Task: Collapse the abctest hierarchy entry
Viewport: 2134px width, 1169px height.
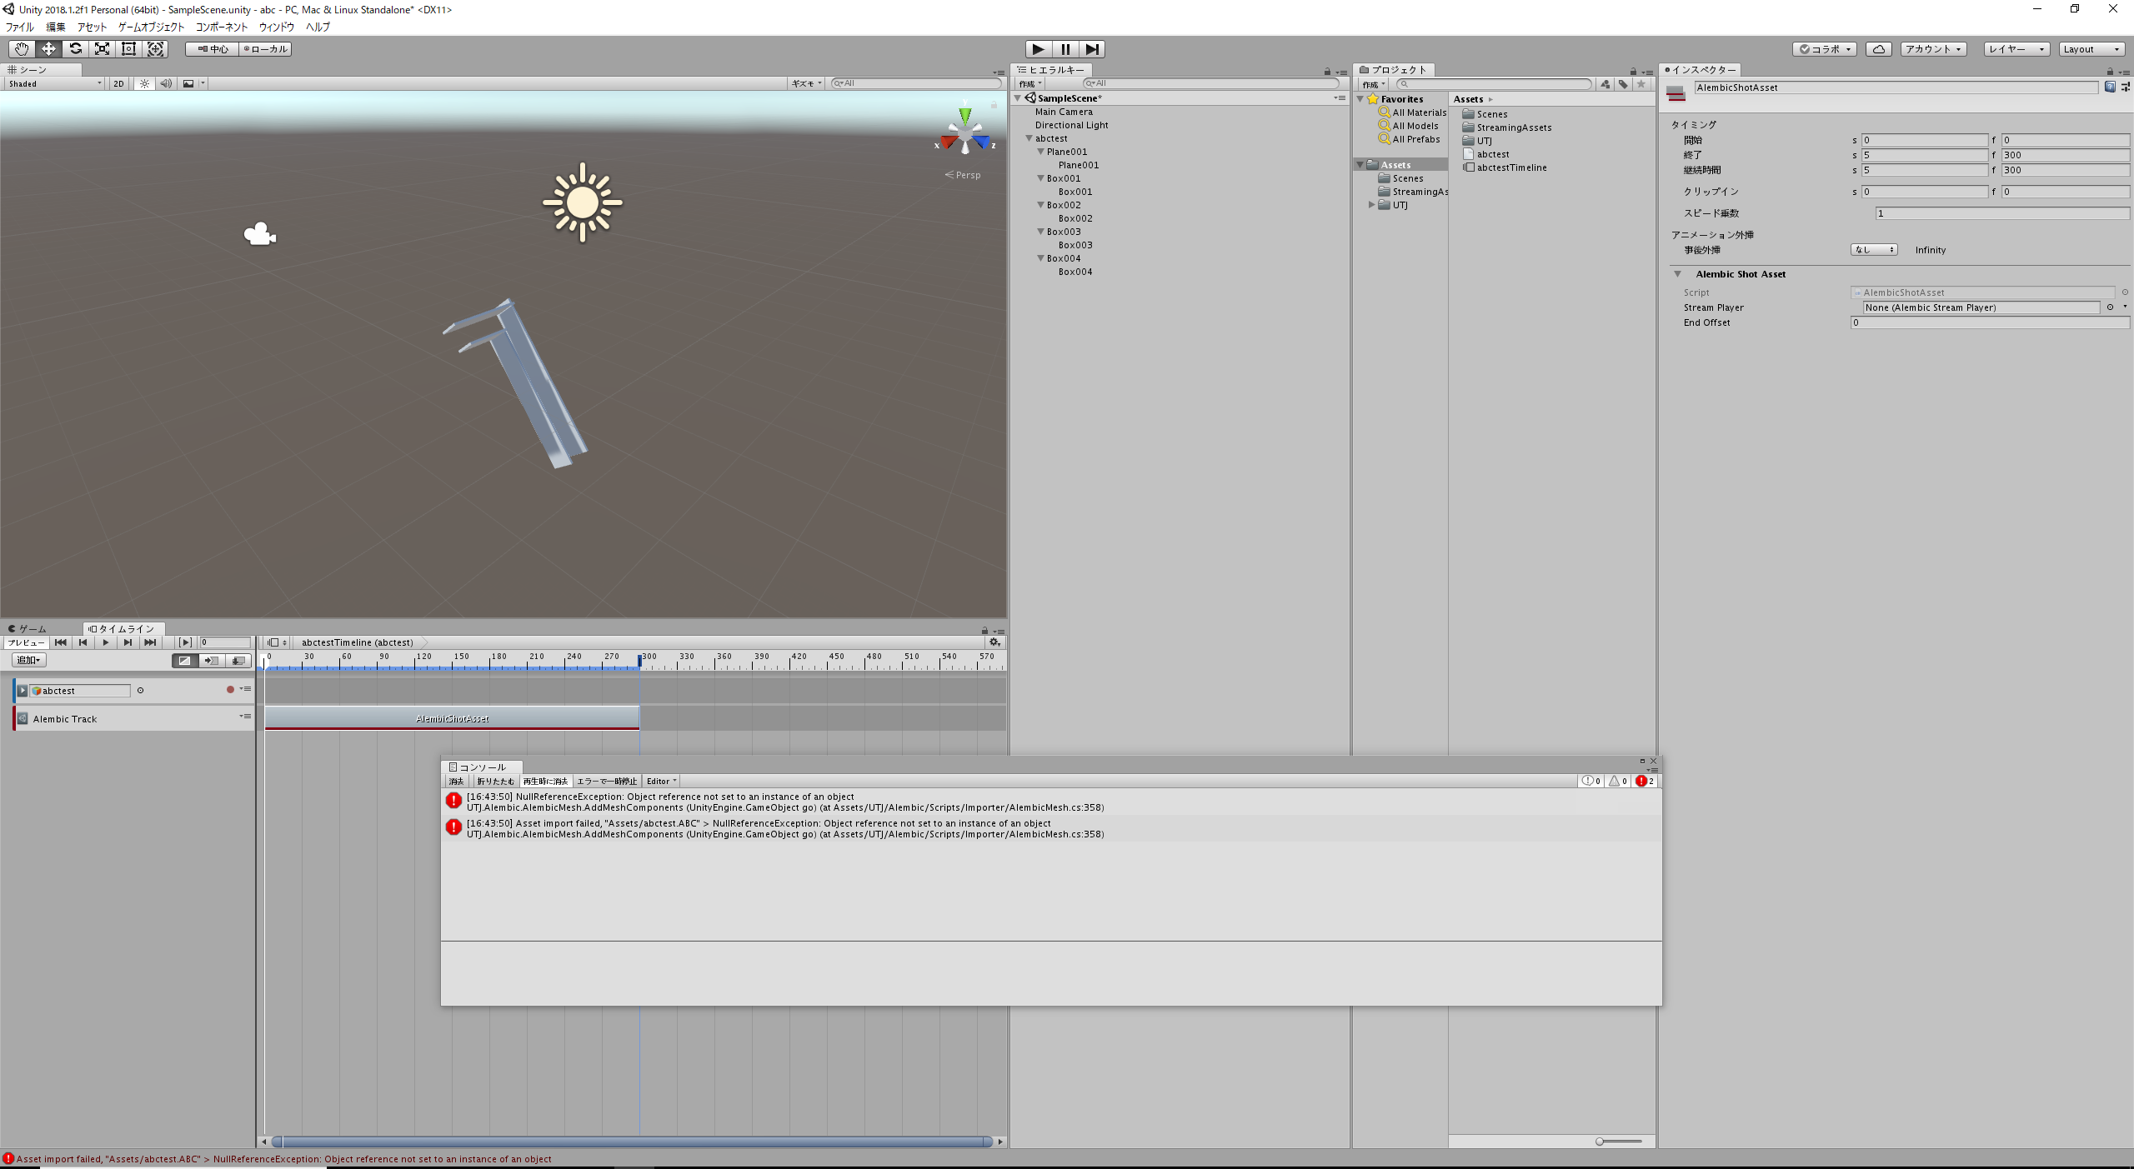Action: pos(1030,138)
